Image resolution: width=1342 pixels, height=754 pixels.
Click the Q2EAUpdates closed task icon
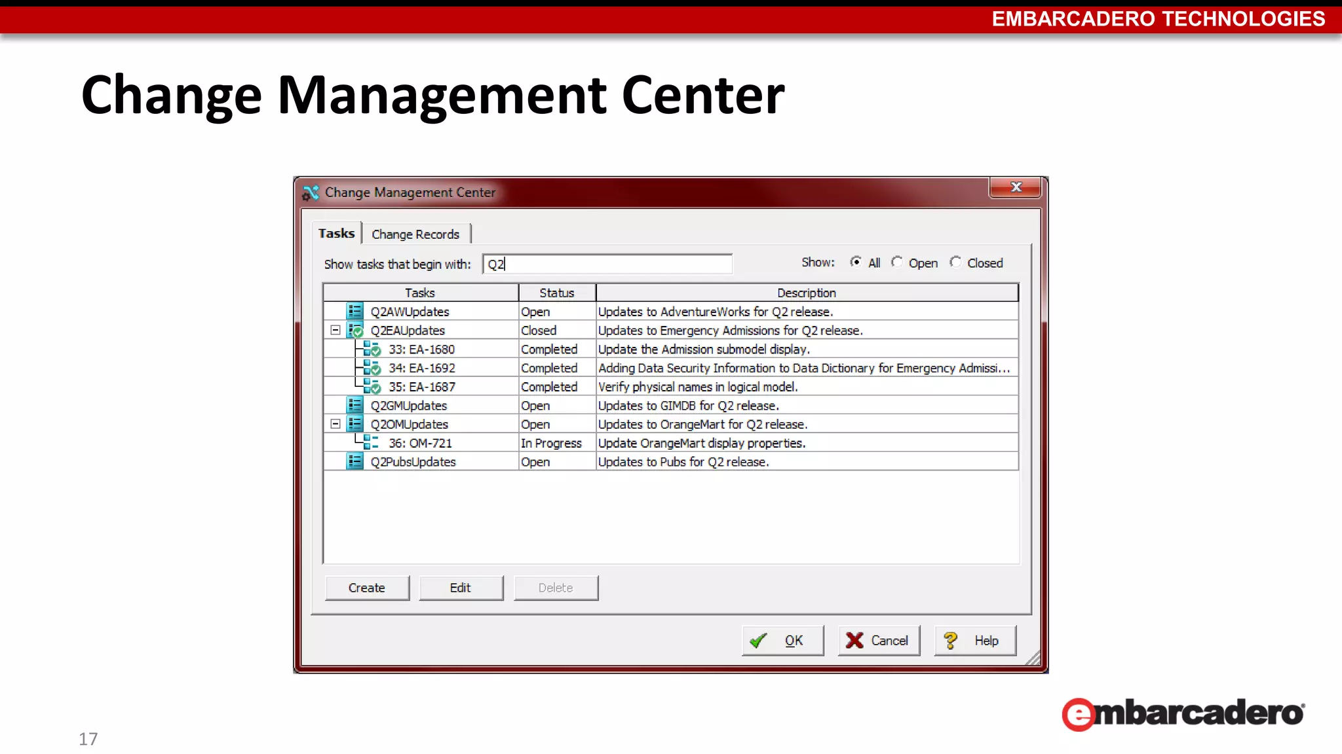355,330
